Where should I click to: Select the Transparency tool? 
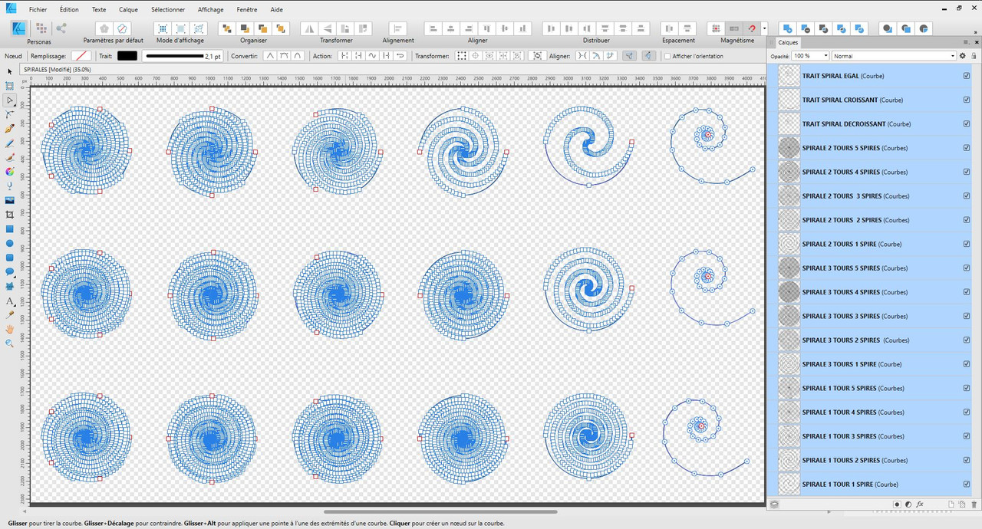[x=10, y=186]
